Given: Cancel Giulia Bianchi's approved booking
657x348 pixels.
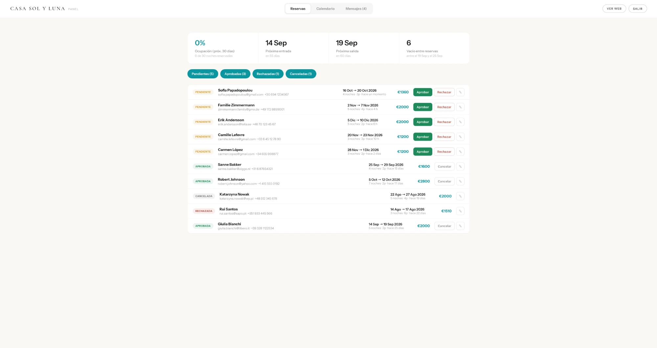Looking at the screenshot, I should coord(444,226).
